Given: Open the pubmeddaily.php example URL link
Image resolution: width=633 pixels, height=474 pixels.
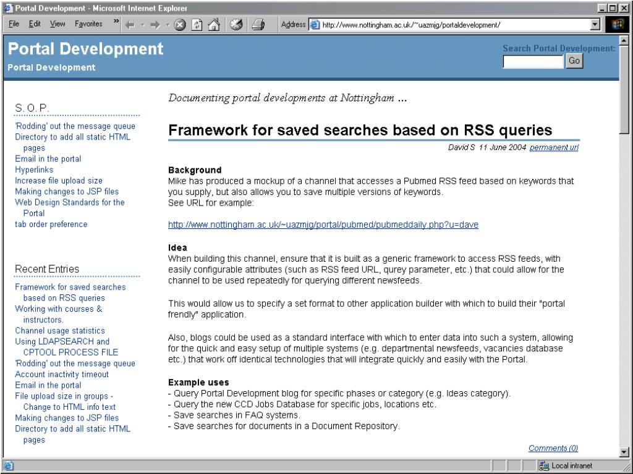Looking at the screenshot, I should tap(323, 225).
